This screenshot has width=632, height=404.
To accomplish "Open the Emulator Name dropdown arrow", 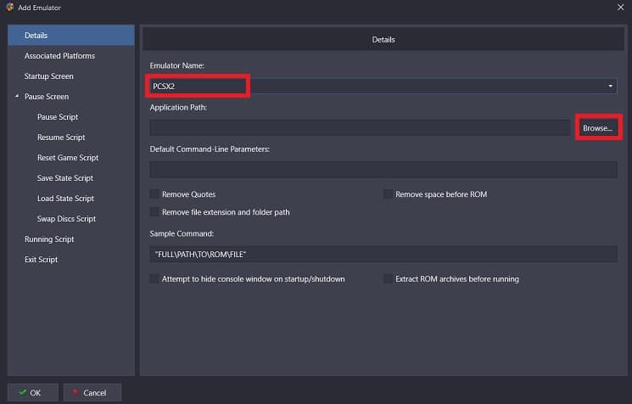I will click(610, 86).
